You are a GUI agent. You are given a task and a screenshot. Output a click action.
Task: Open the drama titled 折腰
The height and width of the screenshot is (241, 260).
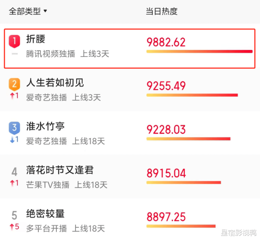[36, 39]
